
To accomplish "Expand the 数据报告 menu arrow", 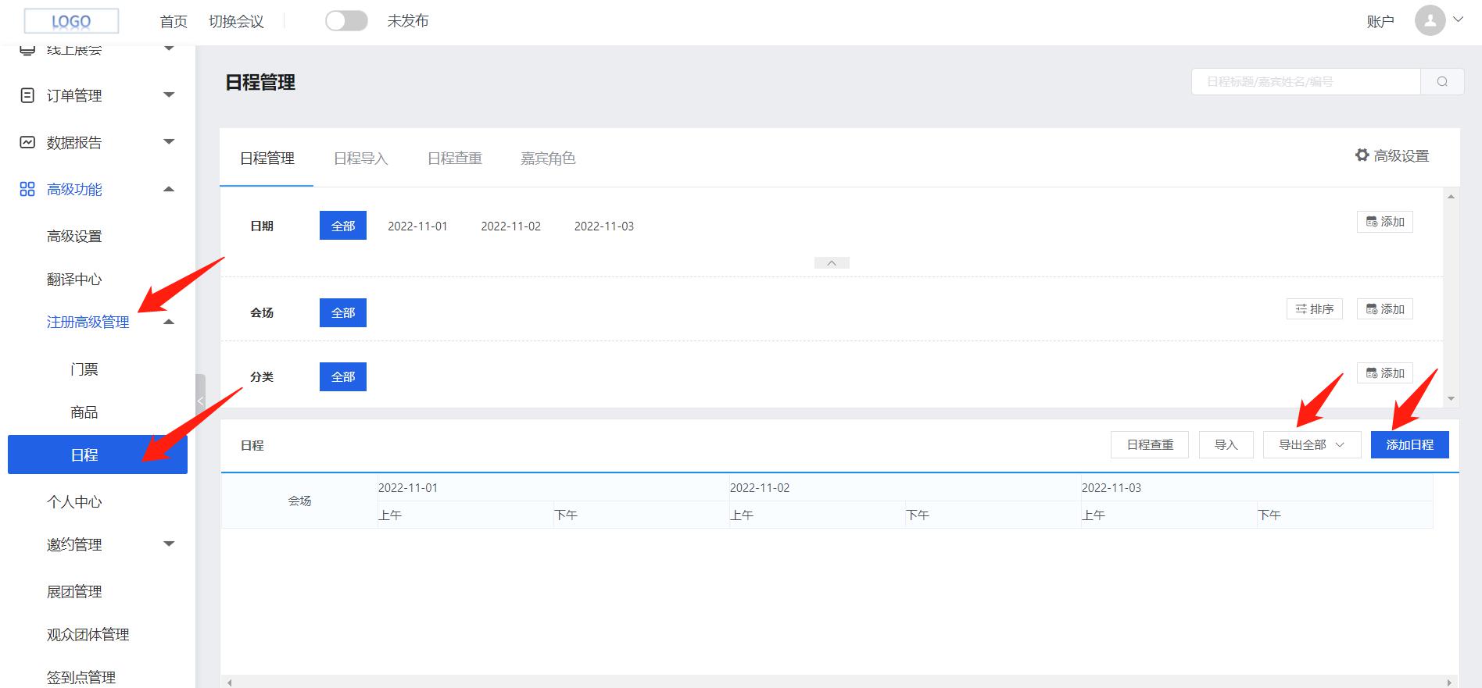I will tap(169, 141).
